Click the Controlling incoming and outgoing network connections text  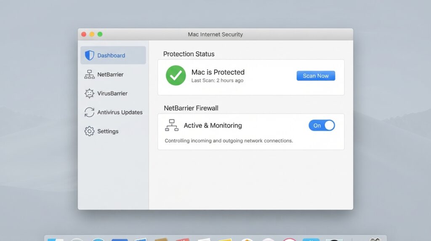point(229,141)
